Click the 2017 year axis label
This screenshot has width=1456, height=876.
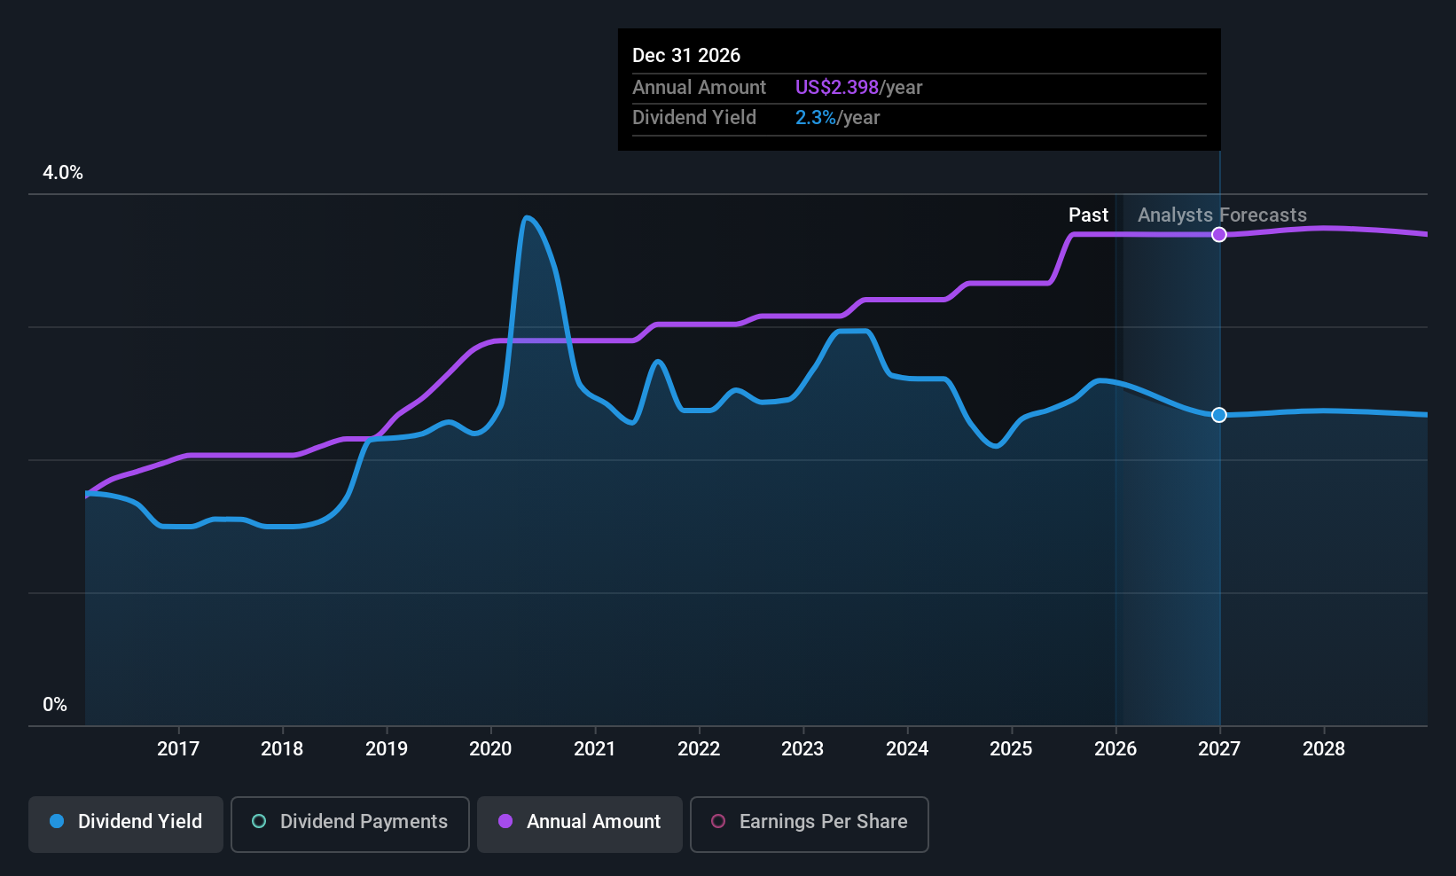(178, 748)
